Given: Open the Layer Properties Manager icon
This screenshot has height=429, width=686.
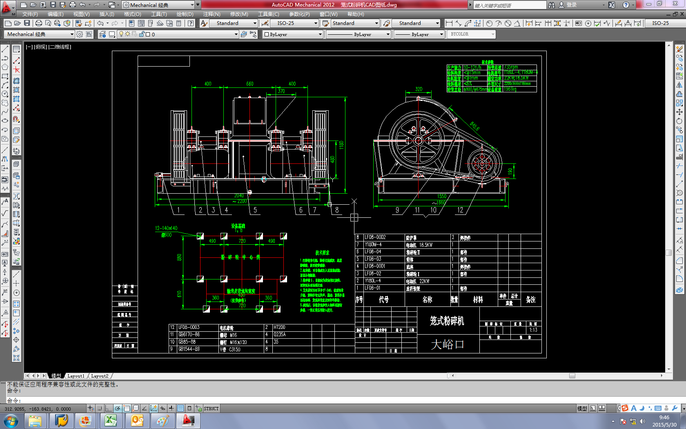Looking at the screenshot, I should [102, 34].
